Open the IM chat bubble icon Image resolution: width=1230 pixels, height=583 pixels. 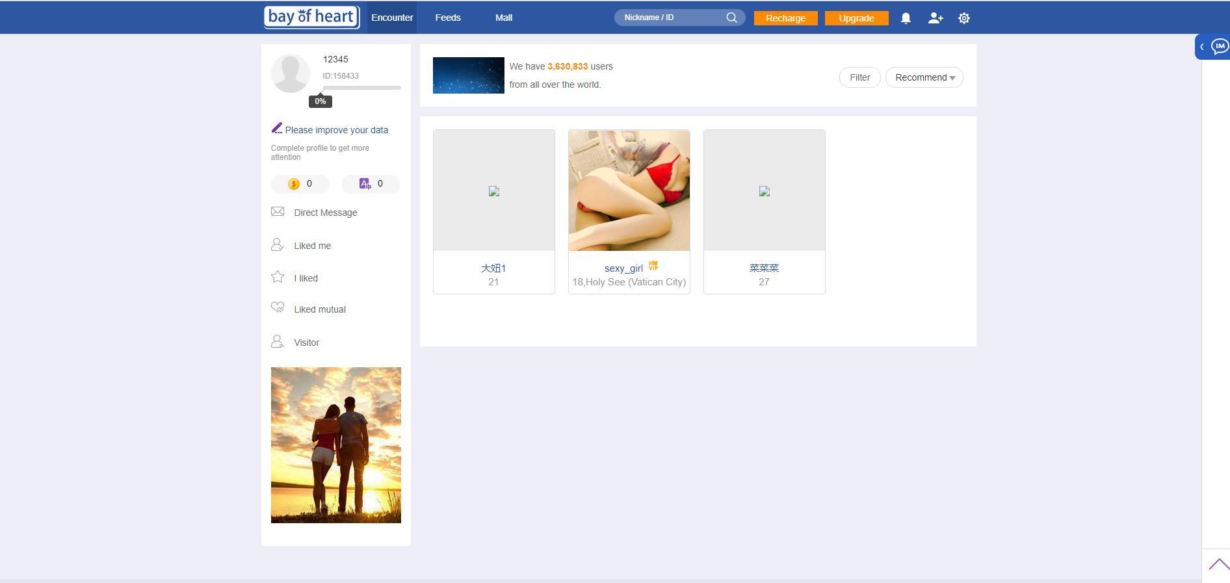[1219, 47]
